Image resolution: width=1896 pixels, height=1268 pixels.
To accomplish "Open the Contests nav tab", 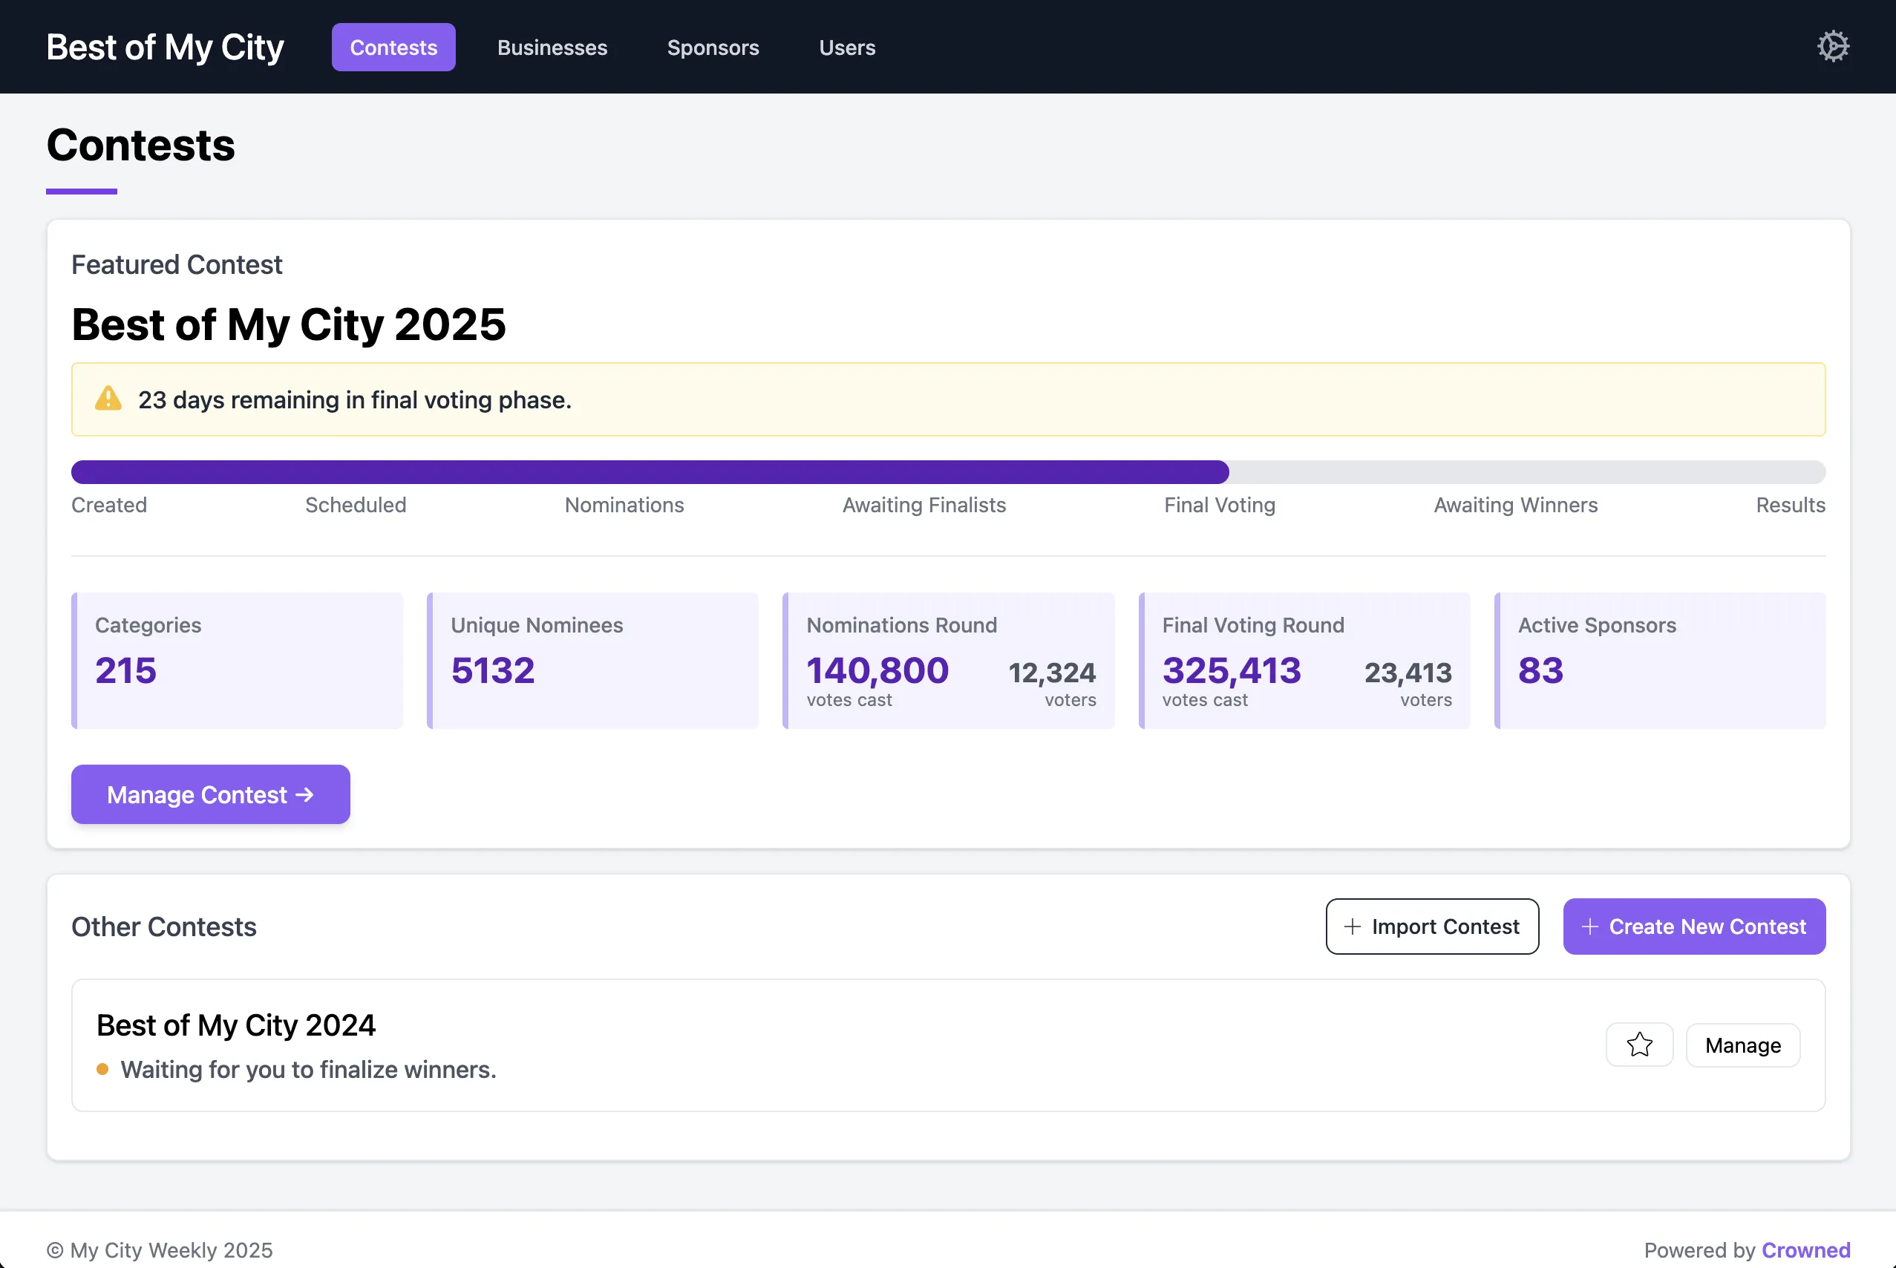I will [x=393, y=48].
